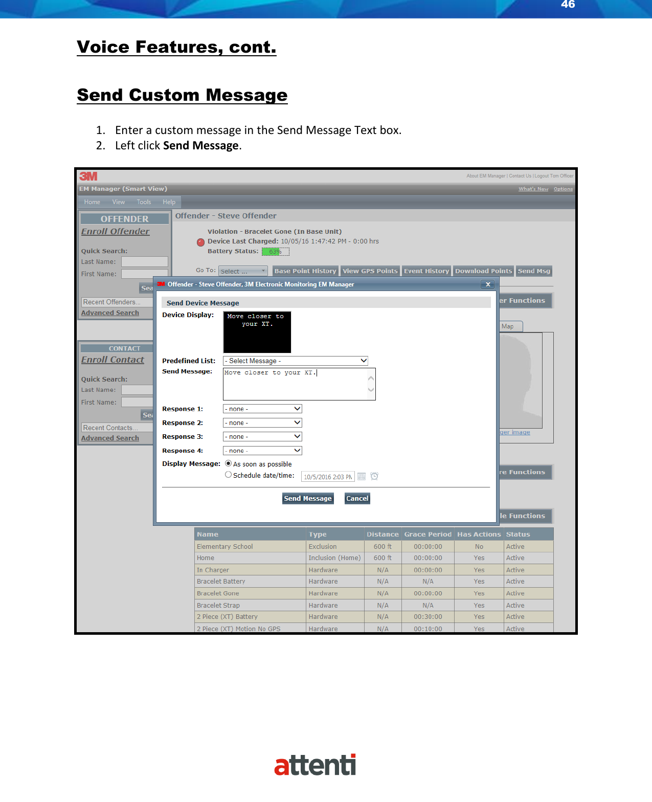Click the Send Message button
Screen dimensions: 652x802
pos(308,499)
